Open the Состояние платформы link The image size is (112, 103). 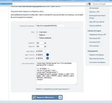pyautogui.click(x=97, y=62)
